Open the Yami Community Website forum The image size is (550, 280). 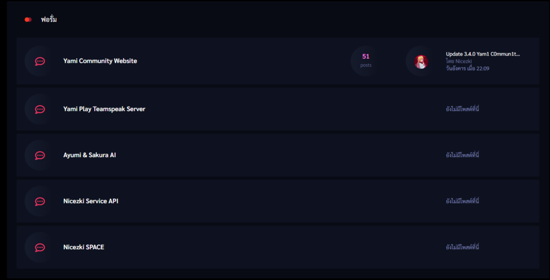coord(100,61)
